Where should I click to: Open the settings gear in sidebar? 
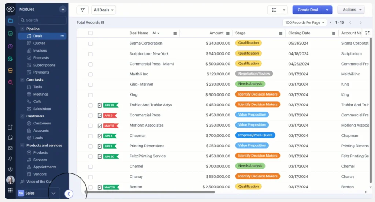(x=10, y=169)
